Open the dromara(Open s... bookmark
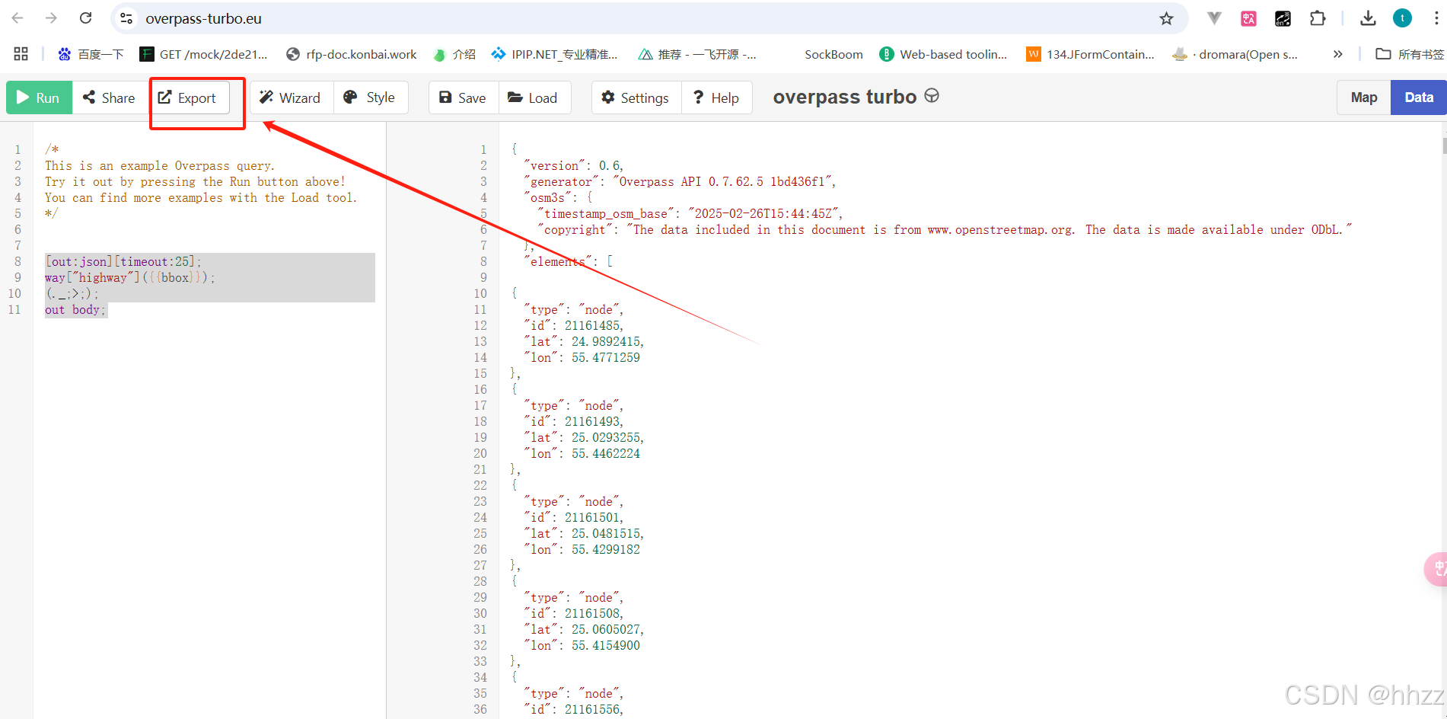 pyautogui.click(x=1236, y=54)
